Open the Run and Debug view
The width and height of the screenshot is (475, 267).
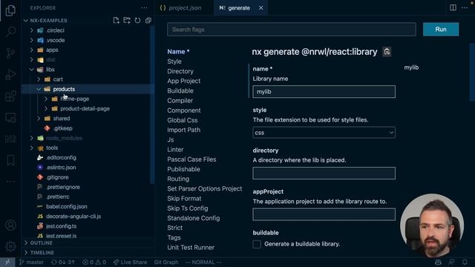10,75
